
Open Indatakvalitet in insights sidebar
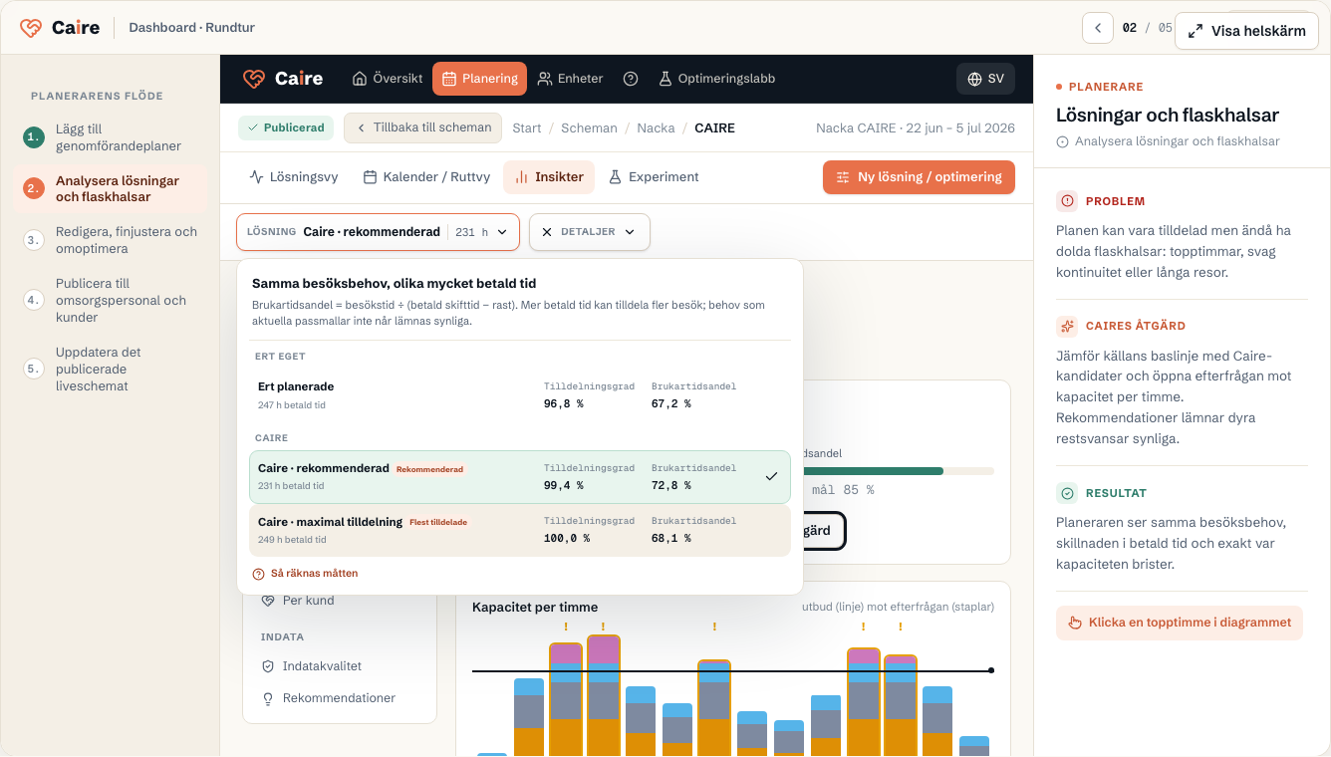(322, 666)
